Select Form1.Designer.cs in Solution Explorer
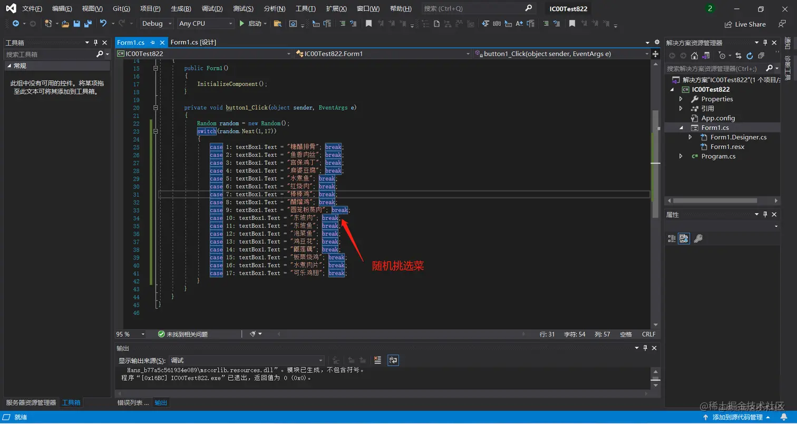Screen dimensions: 797x424 pos(738,137)
